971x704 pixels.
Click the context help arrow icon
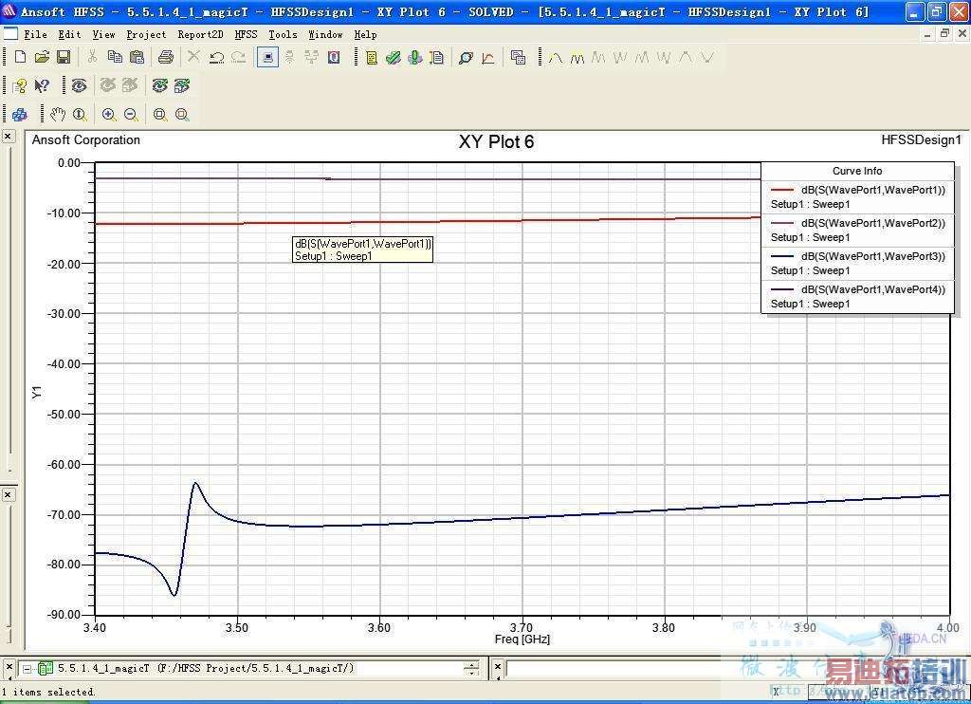click(x=42, y=86)
